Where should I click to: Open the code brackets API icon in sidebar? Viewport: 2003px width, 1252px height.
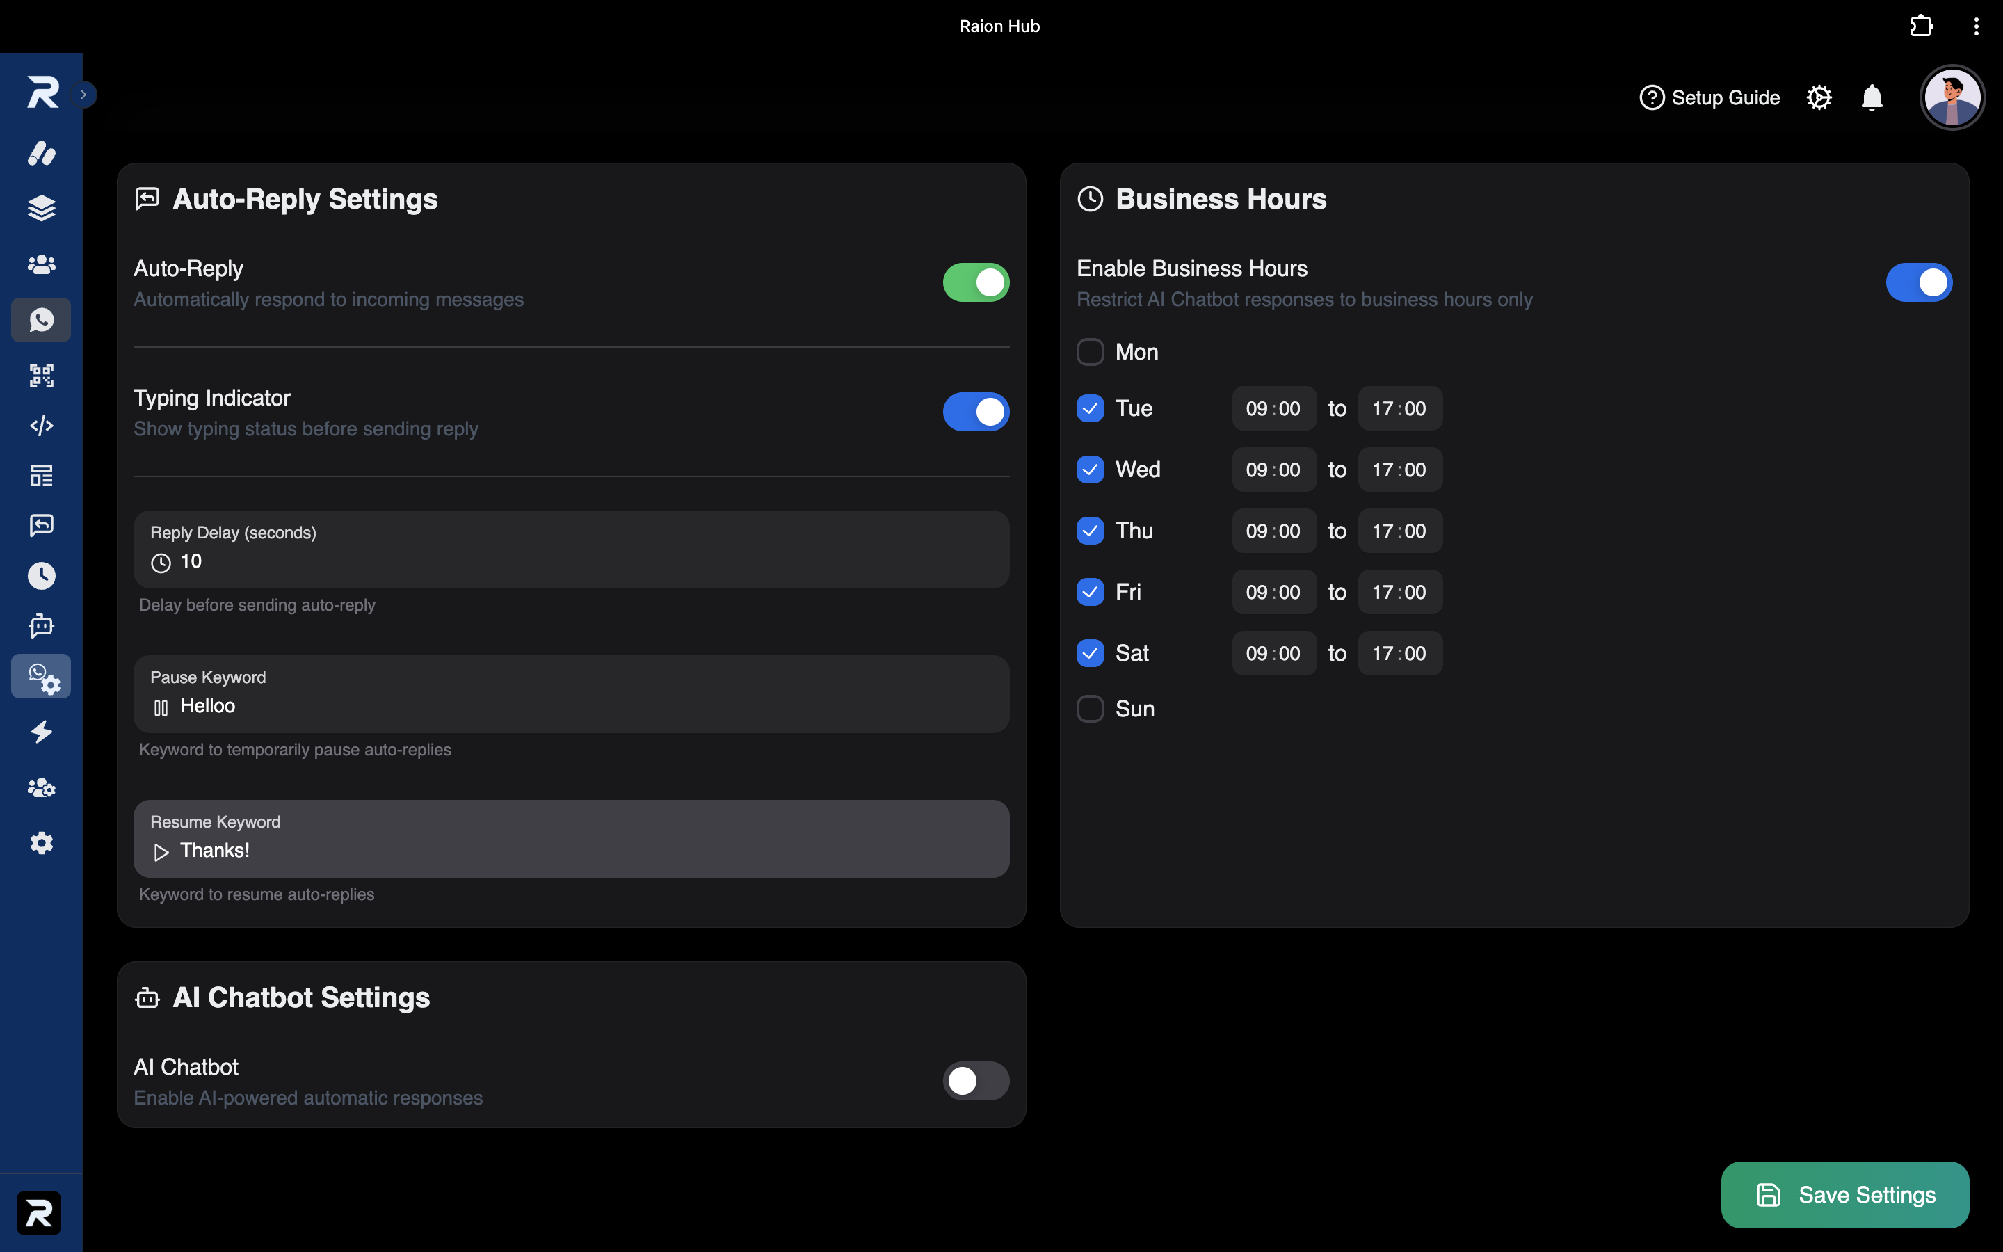click(x=42, y=426)
